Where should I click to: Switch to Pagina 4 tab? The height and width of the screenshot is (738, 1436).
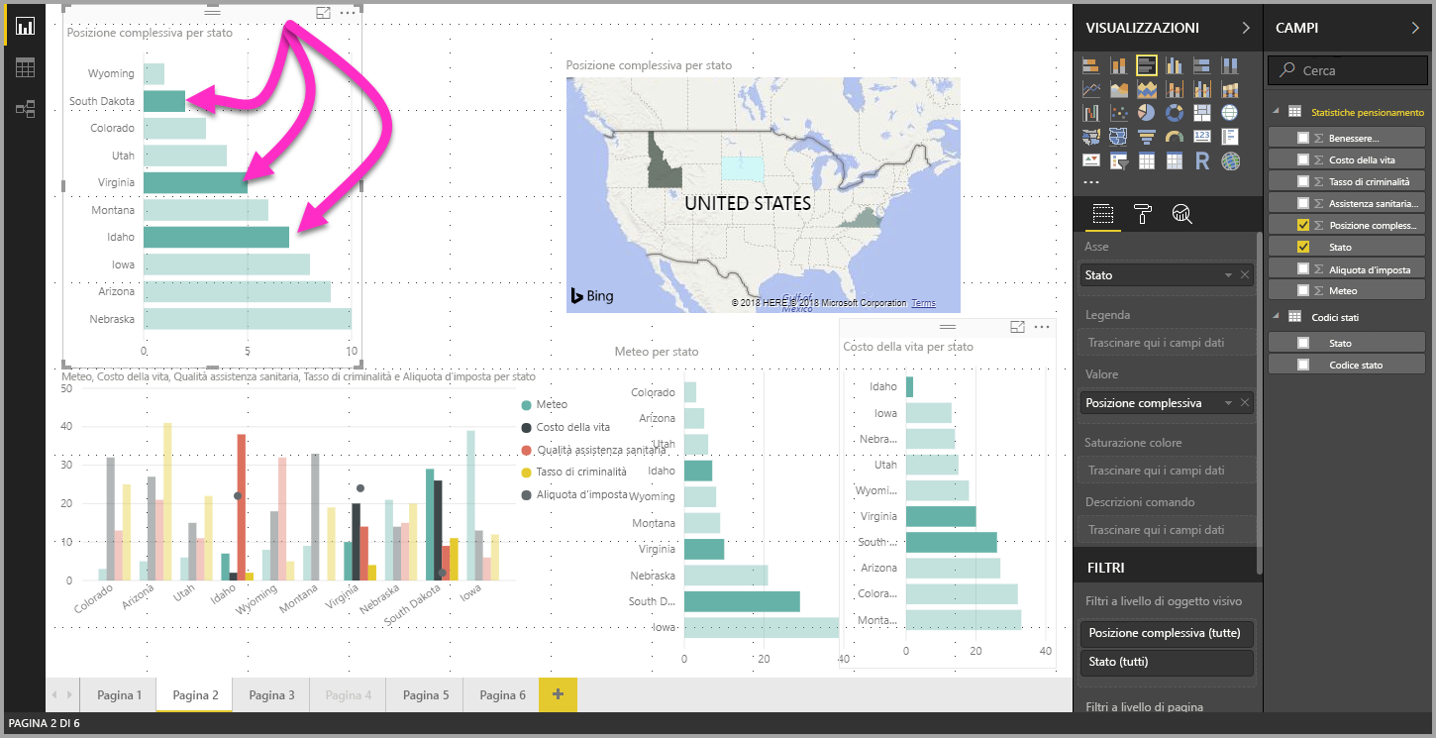pyautogui.click(x=348, y=695)
